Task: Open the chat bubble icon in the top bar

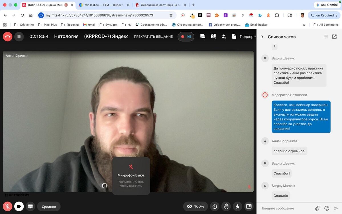Action: (x=203, y=37)
